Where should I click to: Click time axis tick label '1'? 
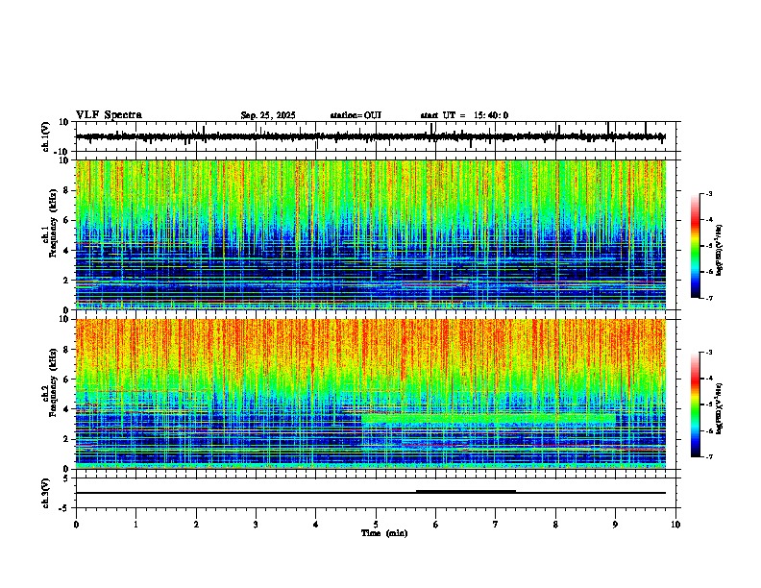[x=135, y=525]
